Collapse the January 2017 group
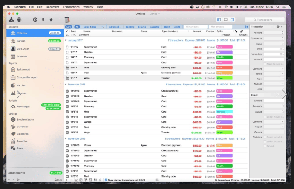Viewport: 294px width, 189px height. (x=66, y=40)
